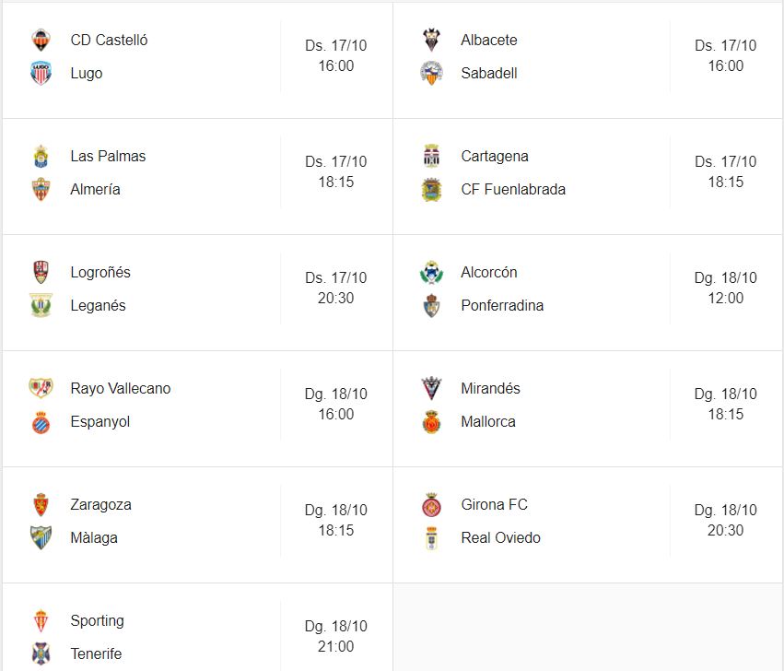784x671 pixels.
Task: Select the Zaragoza club badge
Action: 41,504
